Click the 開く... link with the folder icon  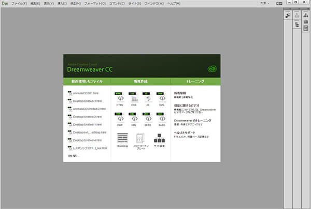point(74,156)
